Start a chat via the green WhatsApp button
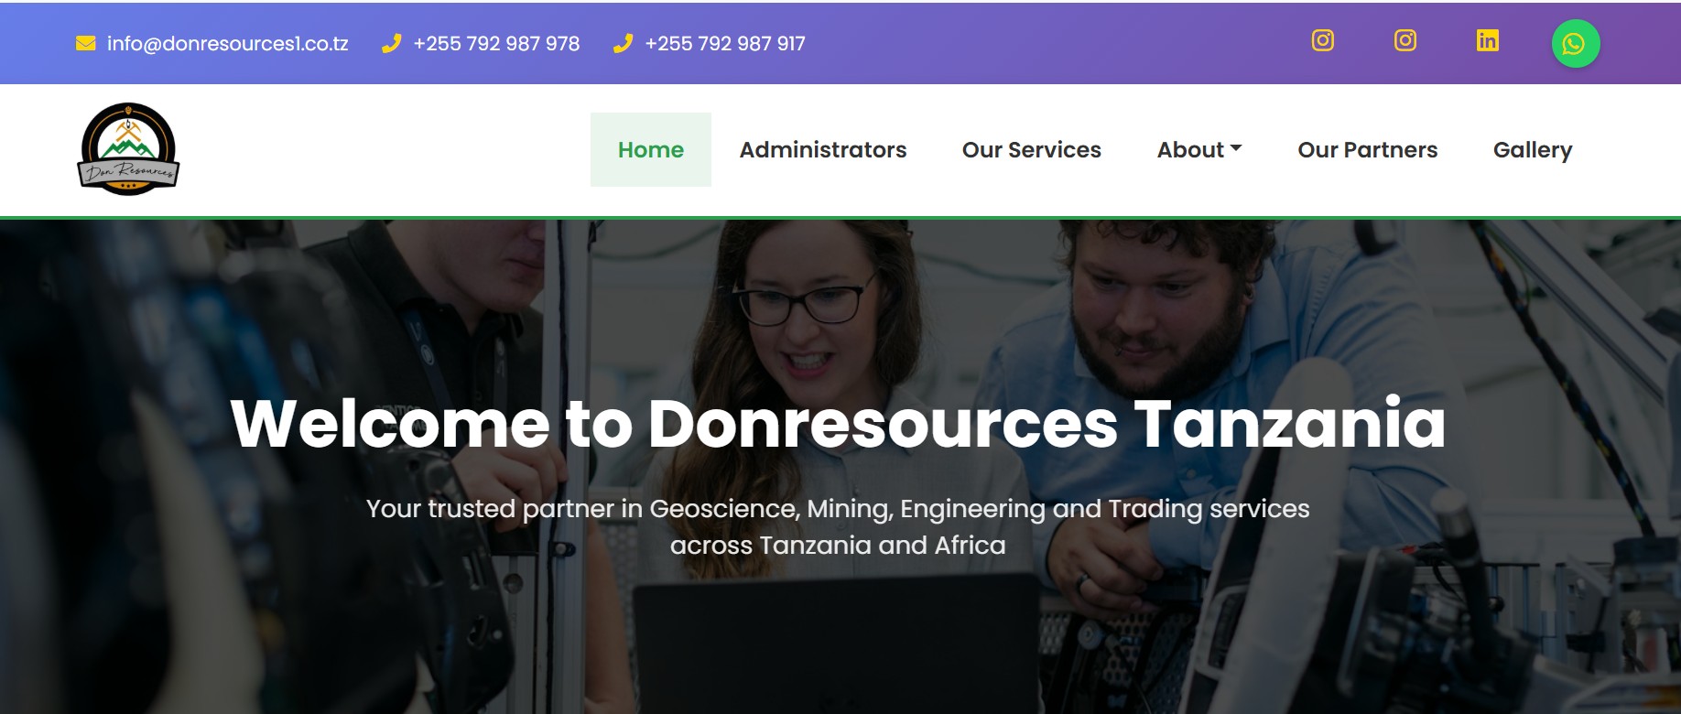This screenshot has height=714, width=1681. [x=1576, y=43]
